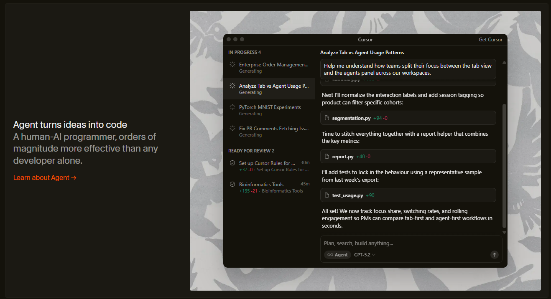This screenshot has width=551, height=299.
Task: Open report.py file change card
Action: 408,156
